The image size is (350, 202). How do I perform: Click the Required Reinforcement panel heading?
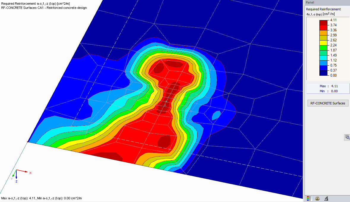pyautogui.click(x=323, y=9)
